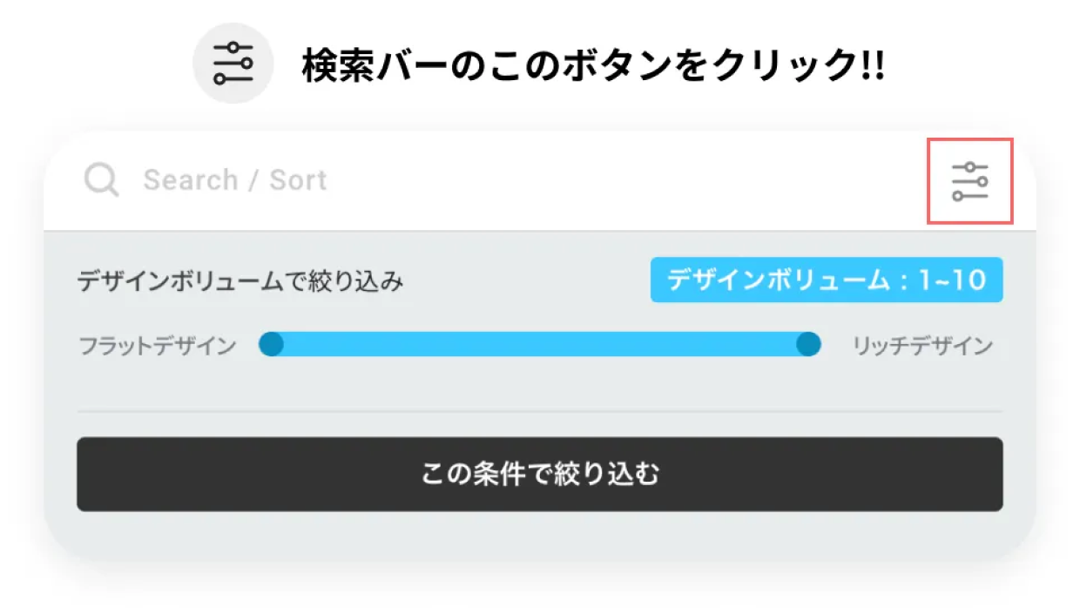
Task: Click the divider line above the dark button
Action: (540, 411)
